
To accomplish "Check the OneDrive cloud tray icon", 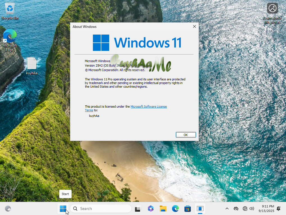I will [236, 209].
